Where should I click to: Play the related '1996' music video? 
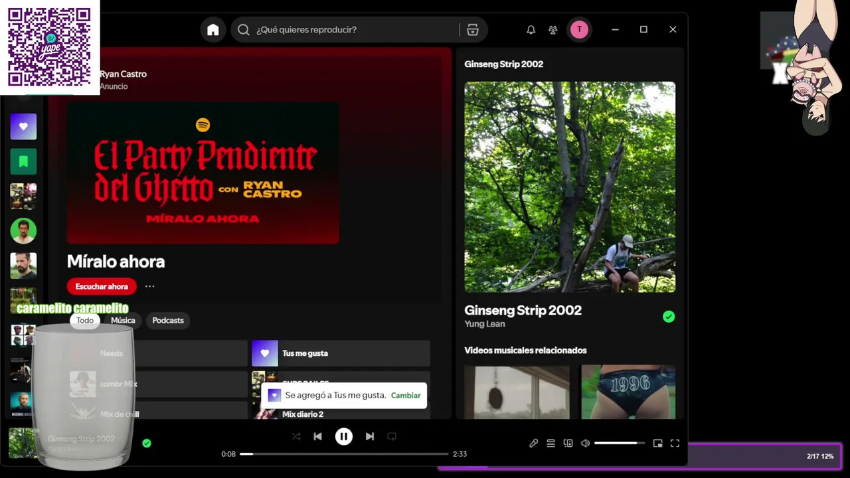point(628,392)
